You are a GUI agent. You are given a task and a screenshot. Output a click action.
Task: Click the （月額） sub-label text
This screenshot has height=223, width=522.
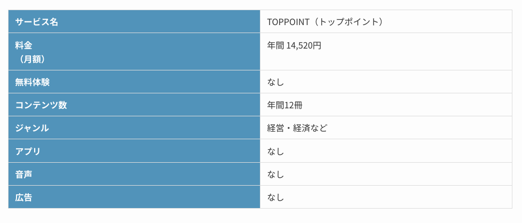coord(31,59)
